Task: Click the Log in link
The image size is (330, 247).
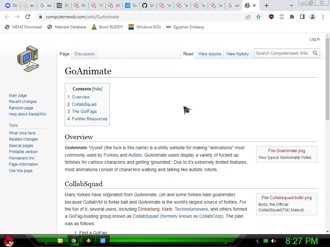Action: [315, 39]
